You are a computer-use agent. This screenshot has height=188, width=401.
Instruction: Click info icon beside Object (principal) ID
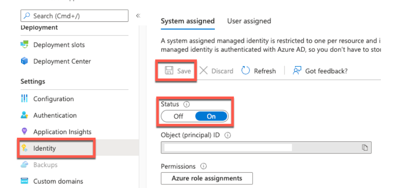[228, 135]
